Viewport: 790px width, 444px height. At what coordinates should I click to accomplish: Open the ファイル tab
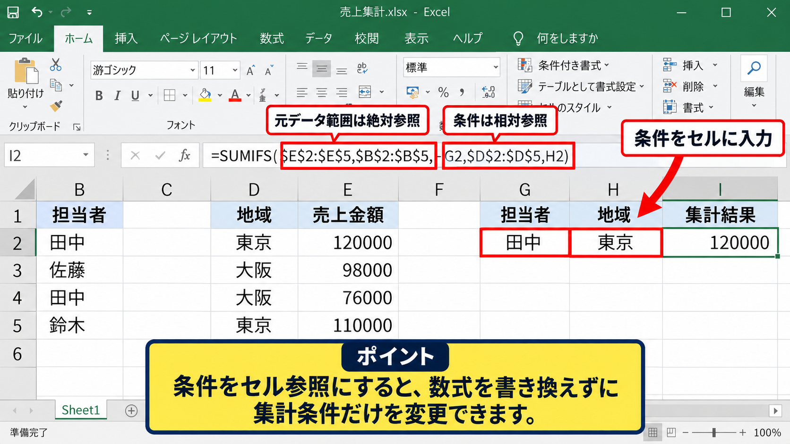(x=26, y=38)
